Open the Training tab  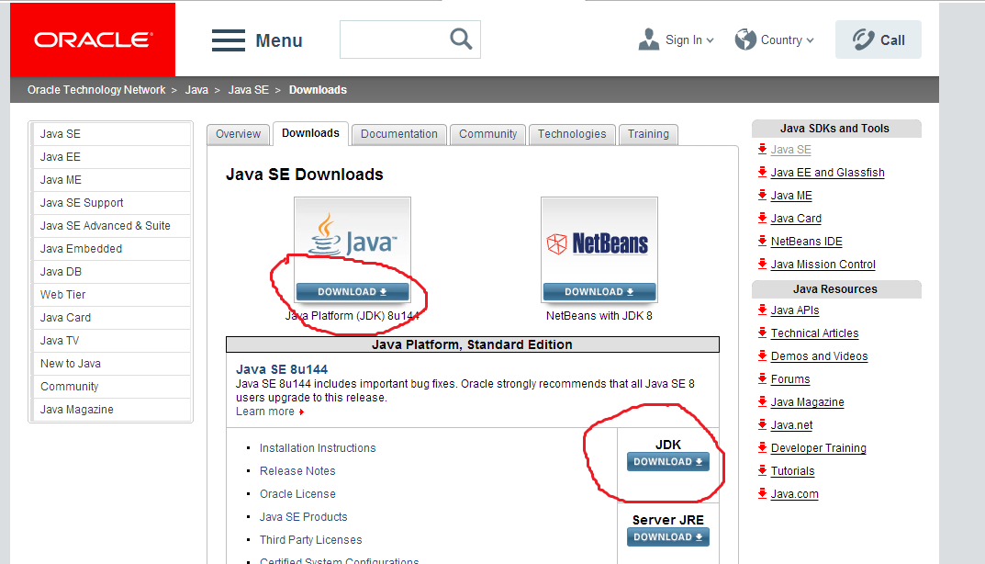pyautogui.click(x=648, y=134)
